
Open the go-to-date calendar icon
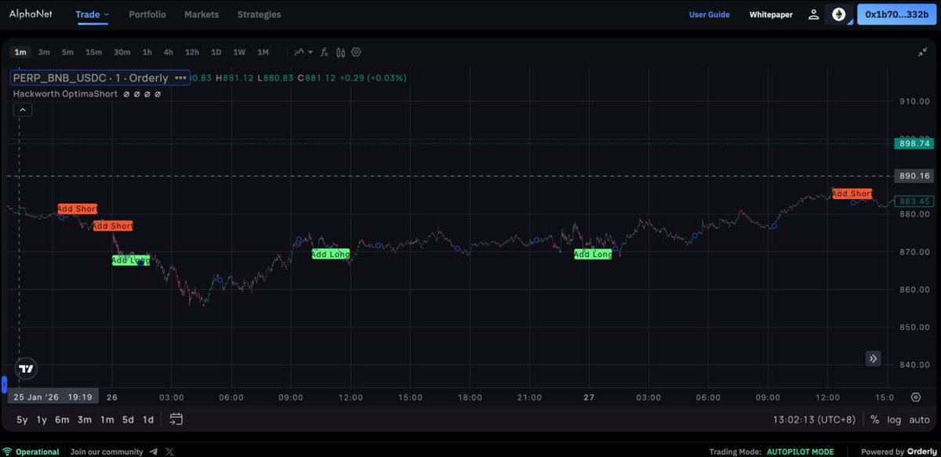tap(176, 419)
